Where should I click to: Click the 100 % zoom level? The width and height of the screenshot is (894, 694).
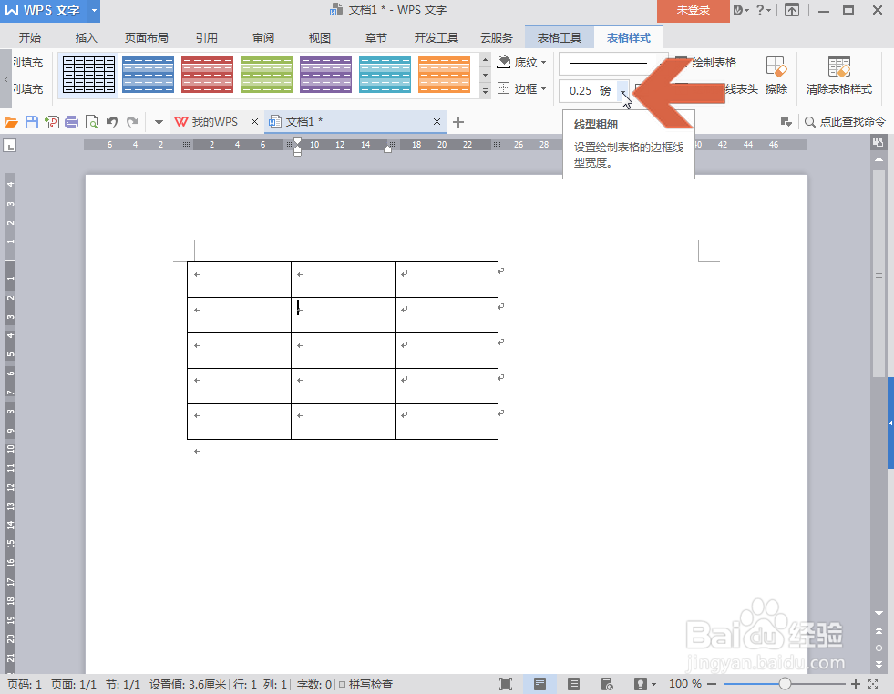[x=684, y=684]
